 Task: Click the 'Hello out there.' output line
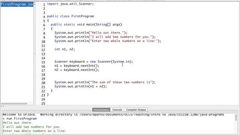[18, 123]
